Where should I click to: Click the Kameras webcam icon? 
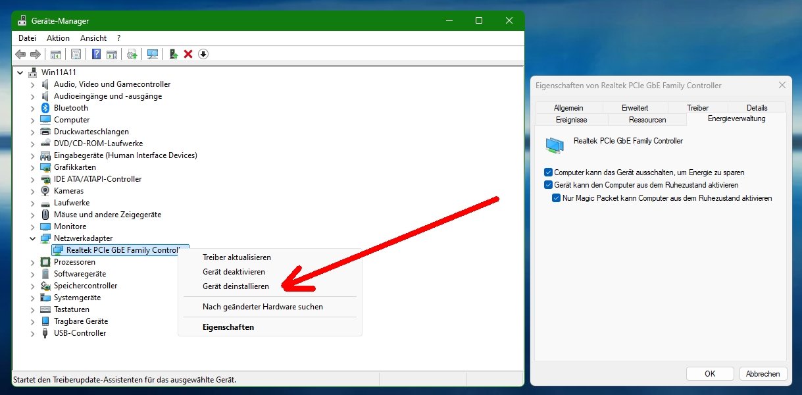45,191
